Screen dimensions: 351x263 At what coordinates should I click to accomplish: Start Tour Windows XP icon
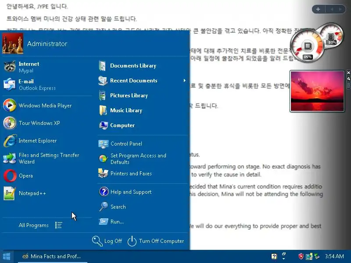point(10,123)
